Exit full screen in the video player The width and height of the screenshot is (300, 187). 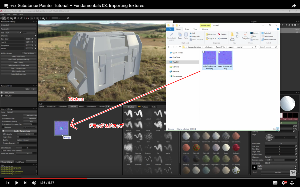pos(292,183)
